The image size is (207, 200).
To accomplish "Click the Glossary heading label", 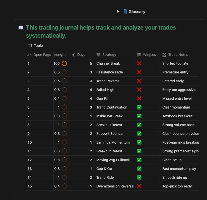I will tap(137, 11).
